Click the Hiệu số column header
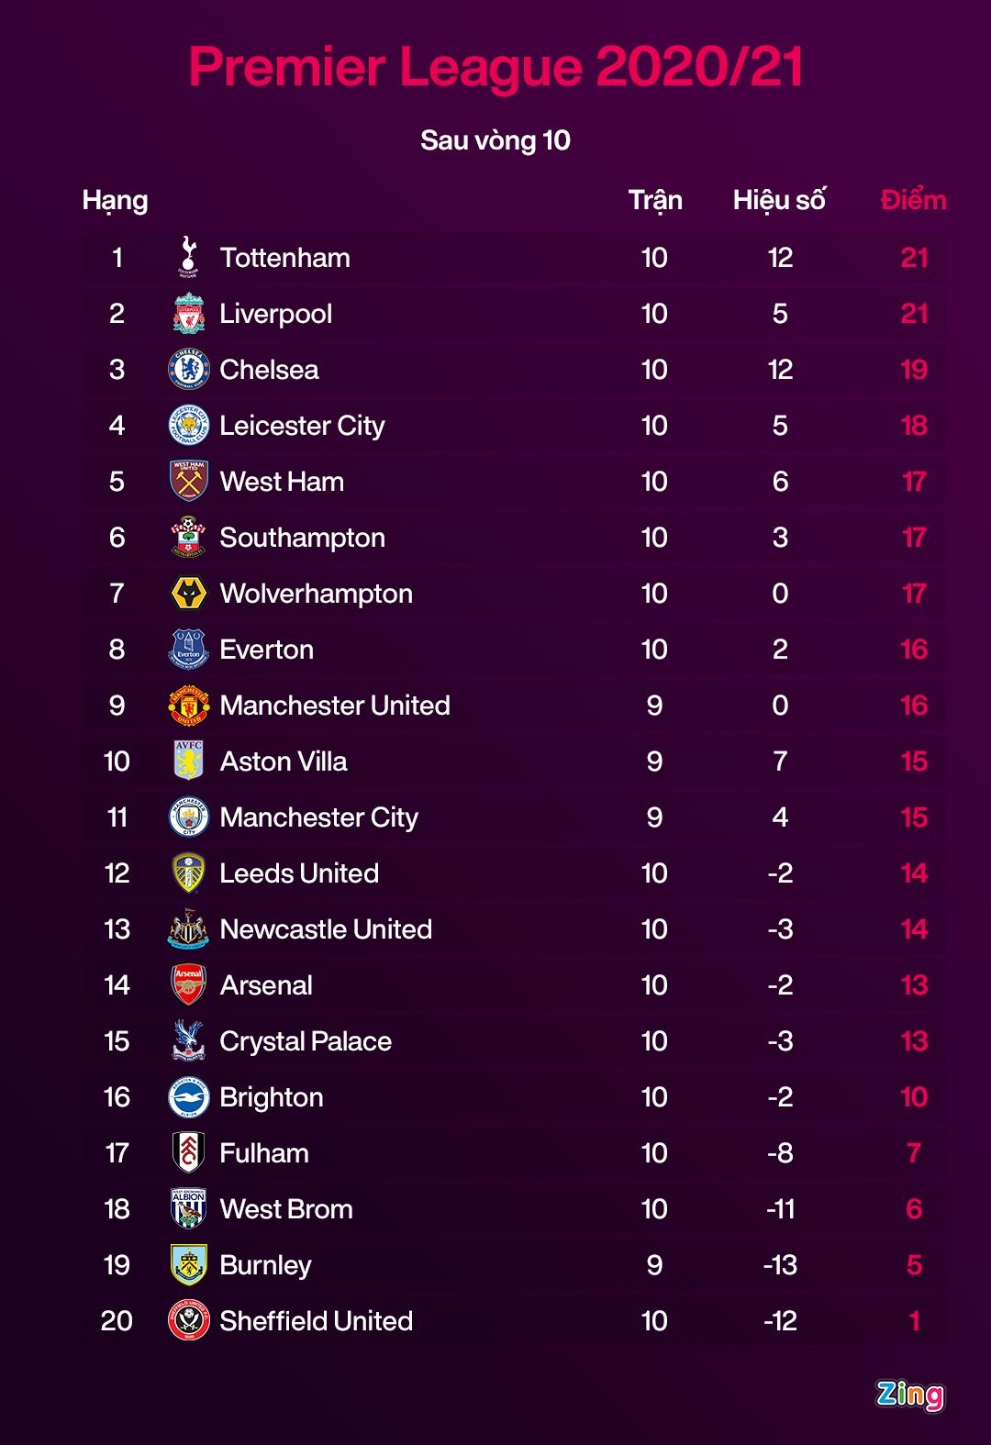 [779, 200]
